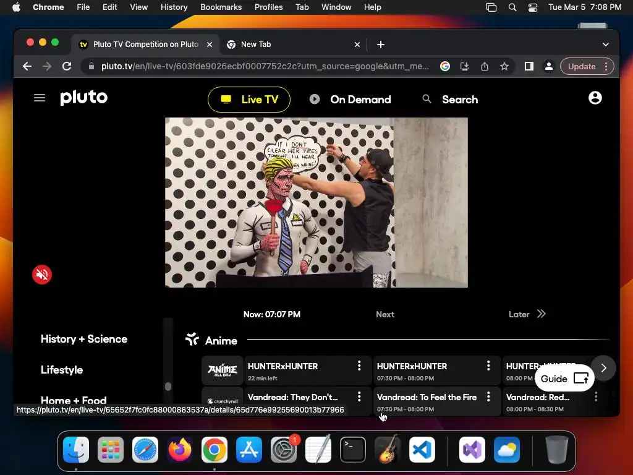
Task: Click the playing video player
Action: tap(316, 202)
